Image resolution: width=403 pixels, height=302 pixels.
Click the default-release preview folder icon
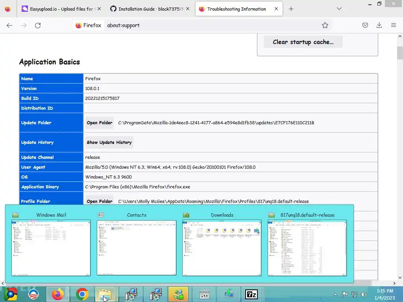point(272,215)
